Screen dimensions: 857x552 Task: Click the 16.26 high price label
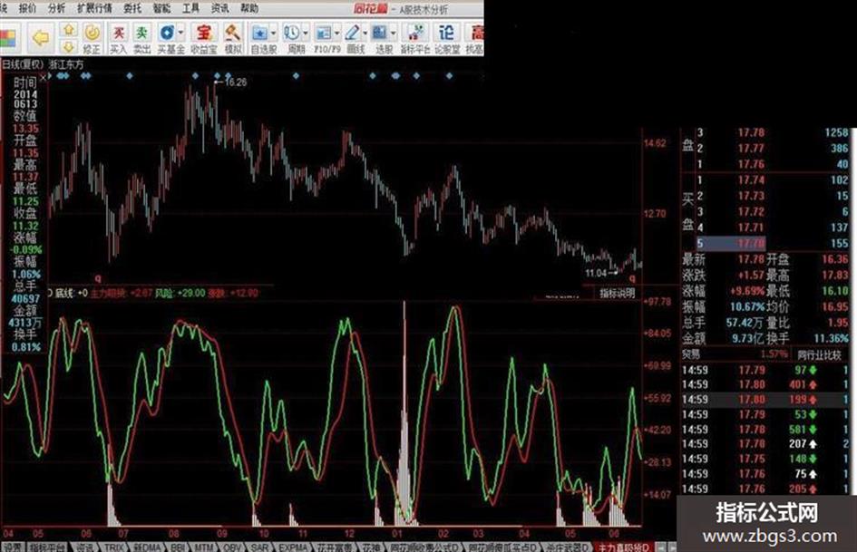tap(236, 82)
